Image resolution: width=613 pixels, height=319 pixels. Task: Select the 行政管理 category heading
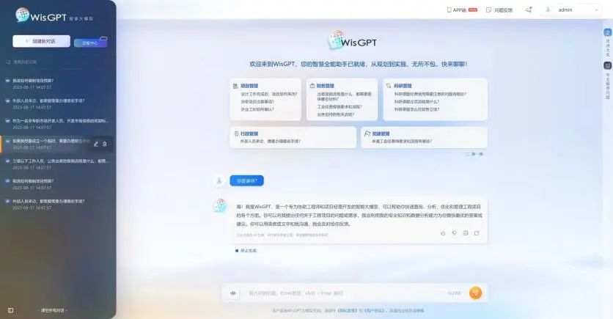(x=249, y=133)
